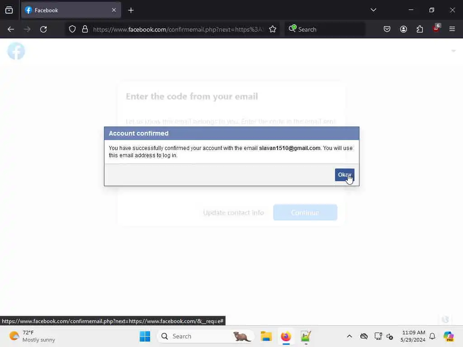Click the Continue button
The image size is (463, 347).
(305, 212)
